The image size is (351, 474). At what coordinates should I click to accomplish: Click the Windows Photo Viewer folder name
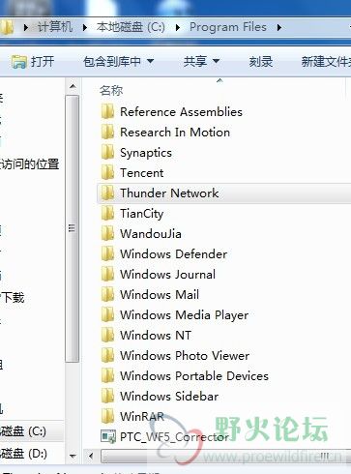[x=185, y=356]
